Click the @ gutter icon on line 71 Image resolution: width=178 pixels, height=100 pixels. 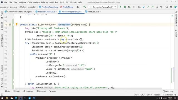pos(10,24)
